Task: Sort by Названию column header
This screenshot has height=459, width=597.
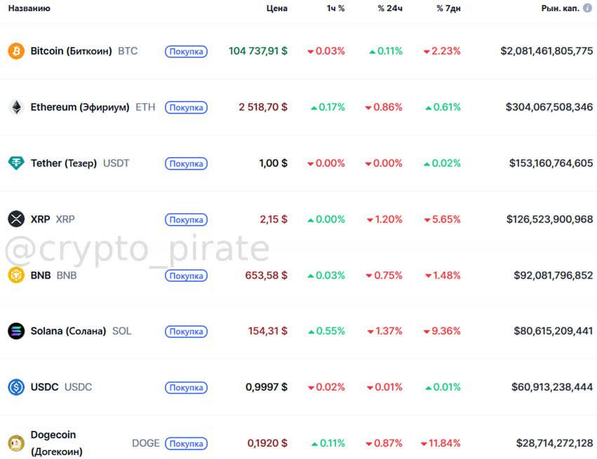Action: pyautogui.click(x=29, y=8)
